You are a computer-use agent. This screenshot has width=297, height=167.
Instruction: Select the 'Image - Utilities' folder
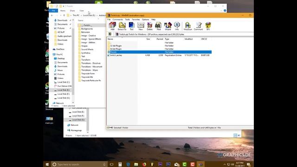point(88,42)
